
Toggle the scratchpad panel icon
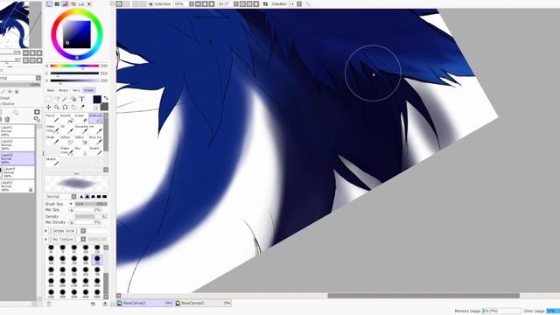[89, 3]
